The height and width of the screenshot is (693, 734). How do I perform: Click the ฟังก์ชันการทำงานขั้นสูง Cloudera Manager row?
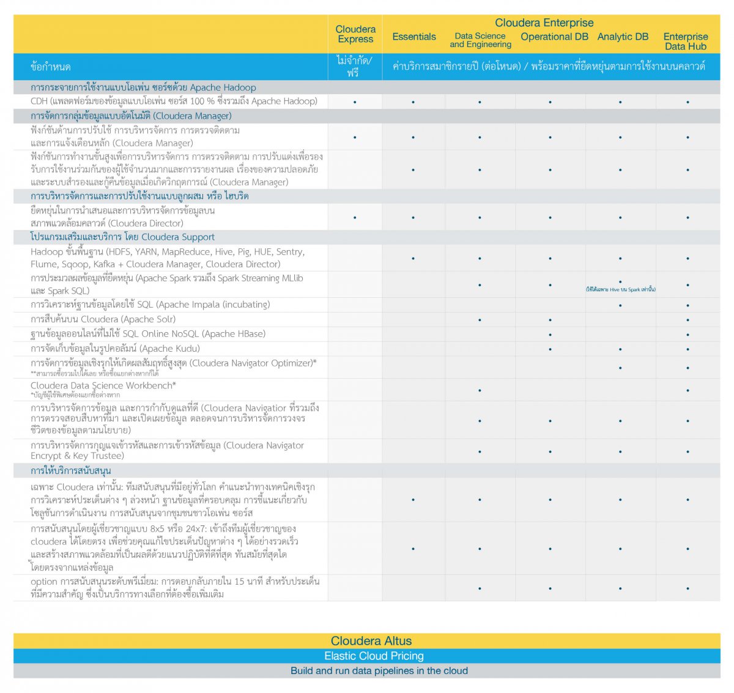(x=177, y=169)
